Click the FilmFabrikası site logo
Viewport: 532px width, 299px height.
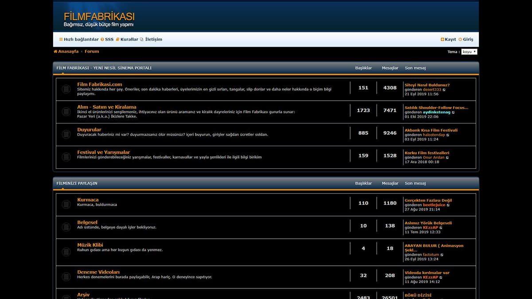click(x=99, y=19)
